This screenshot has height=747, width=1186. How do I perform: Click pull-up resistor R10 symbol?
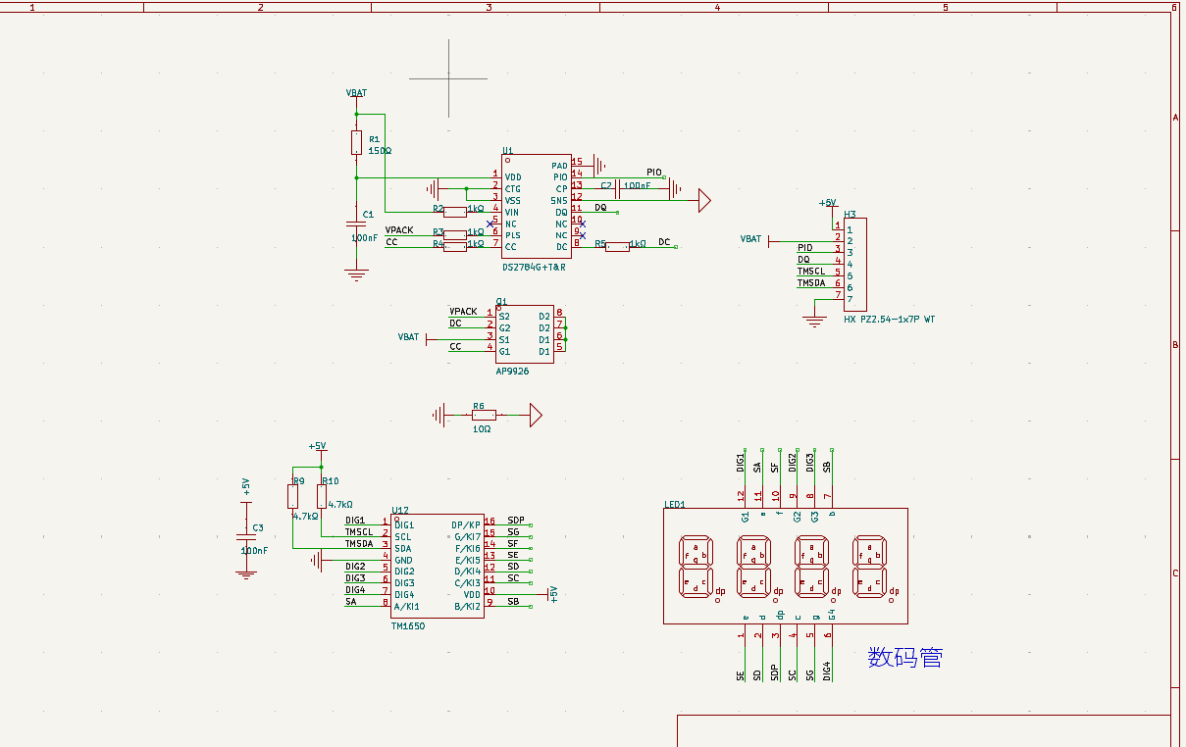click(321, 497)
